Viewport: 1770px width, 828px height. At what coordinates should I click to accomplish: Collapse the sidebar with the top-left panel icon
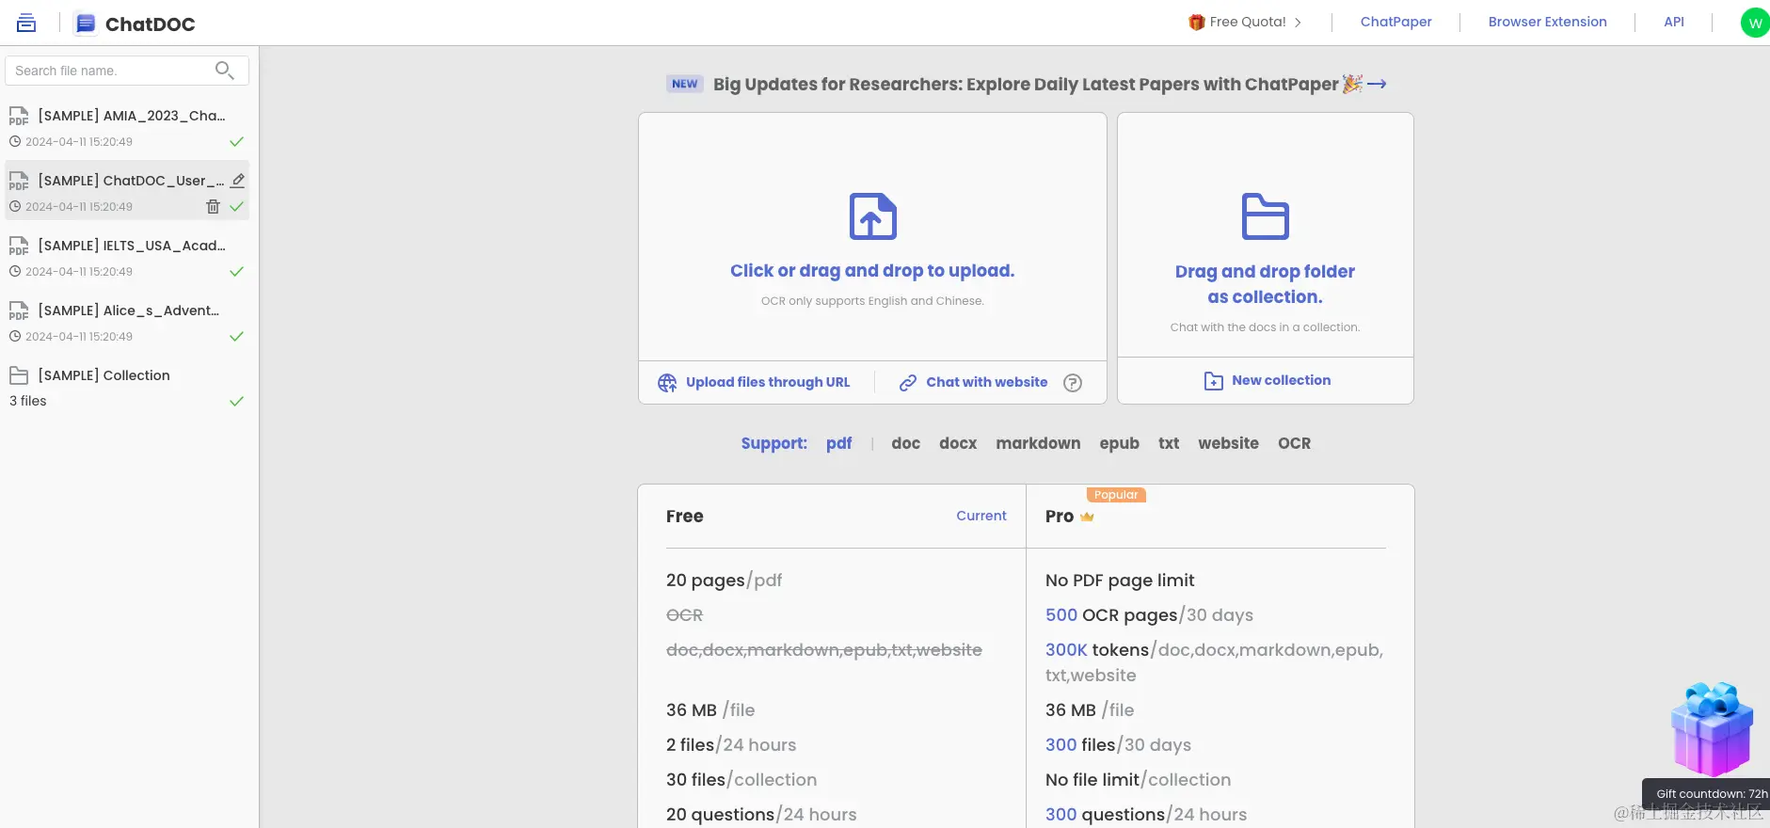[x=26, y=24]
